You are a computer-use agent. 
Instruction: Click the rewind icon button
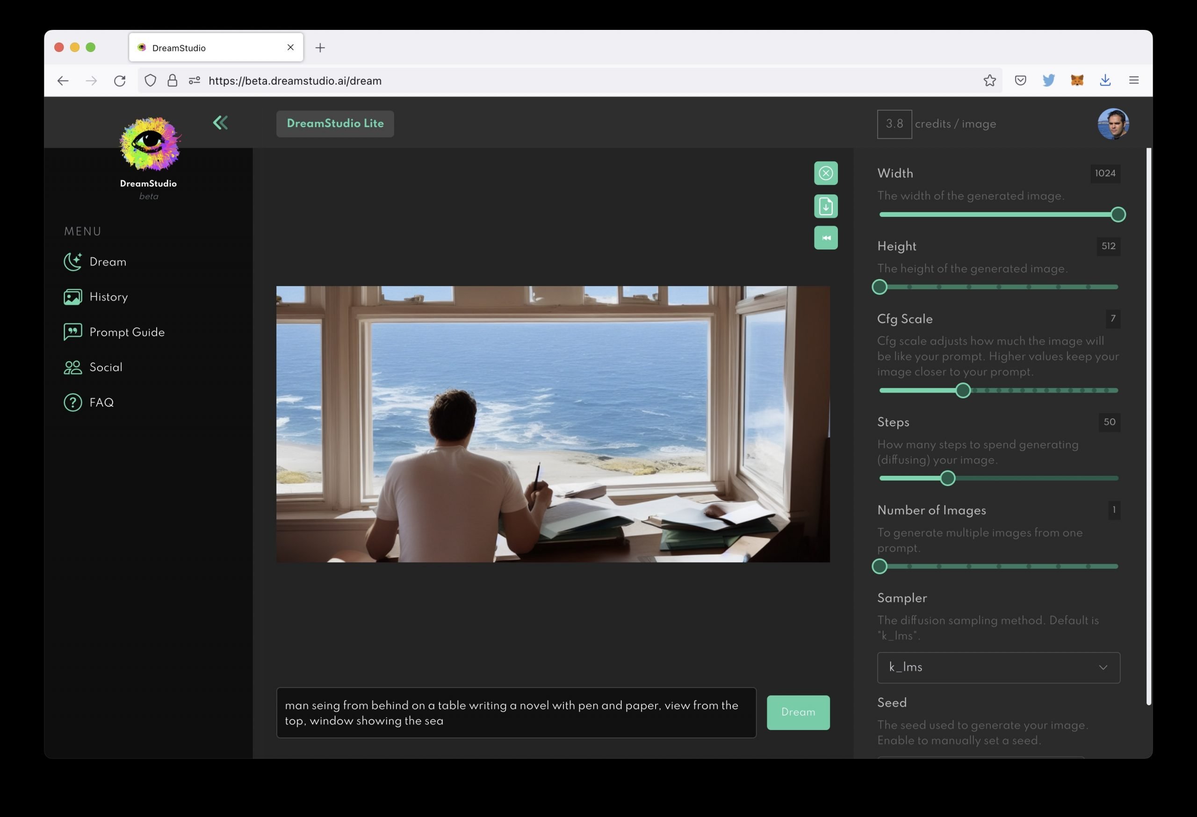point(825,238)
